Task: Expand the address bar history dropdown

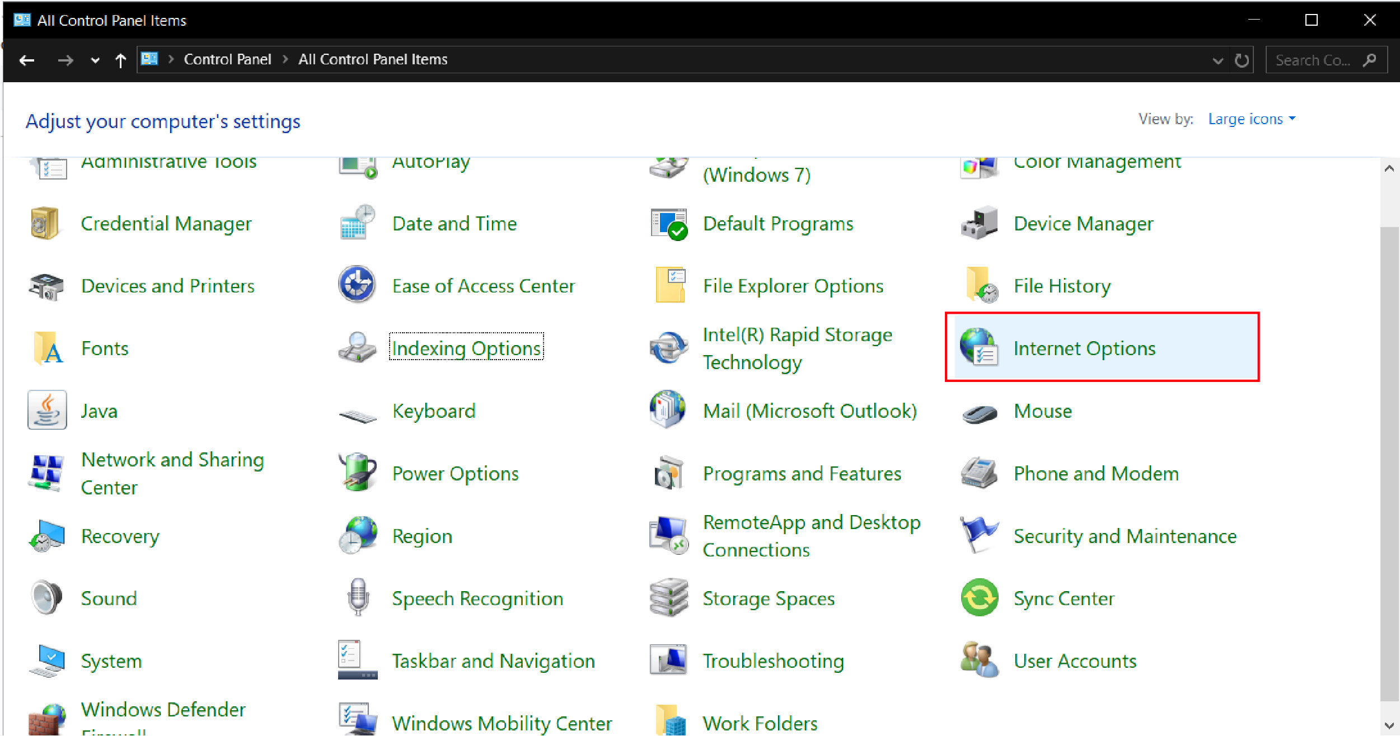Action: coord(1218,60)
